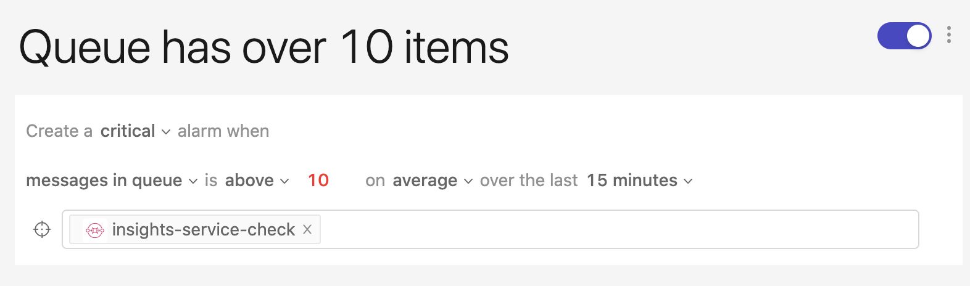970x286 pixels.
Task: Open the 15 minutes time window dropdown
Action: [632, 181]
